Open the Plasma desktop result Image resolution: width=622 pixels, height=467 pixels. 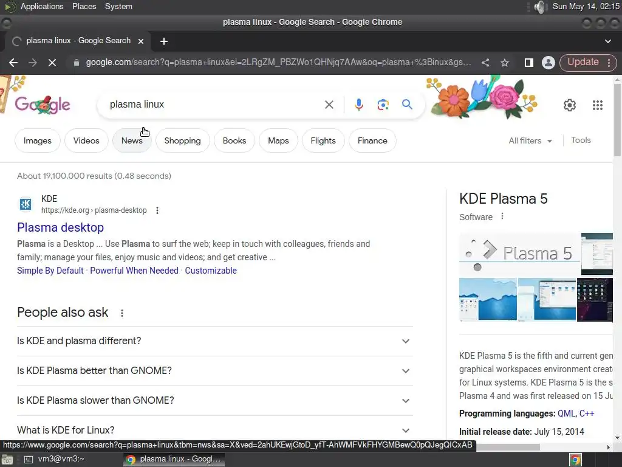coord(60,227)
